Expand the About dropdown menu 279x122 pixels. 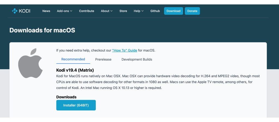(107, 11)
